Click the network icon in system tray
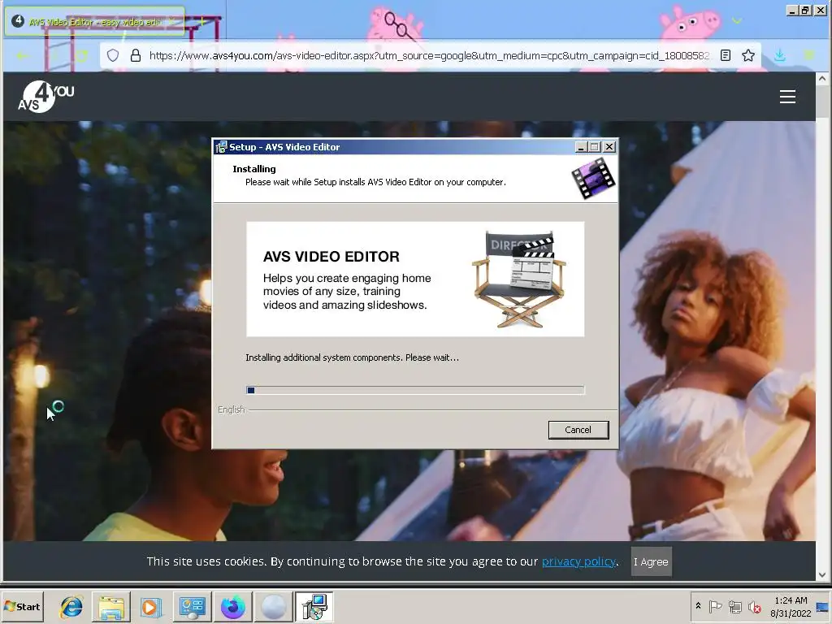This screenshot has width=832, height=624. pyautogui.click(x=734, y=606)
